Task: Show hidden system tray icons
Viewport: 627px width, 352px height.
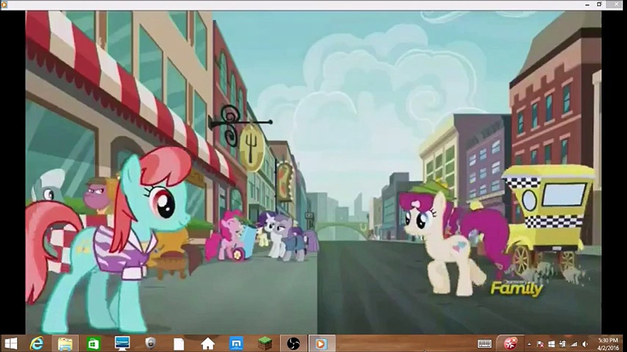Action: point(529,344)
